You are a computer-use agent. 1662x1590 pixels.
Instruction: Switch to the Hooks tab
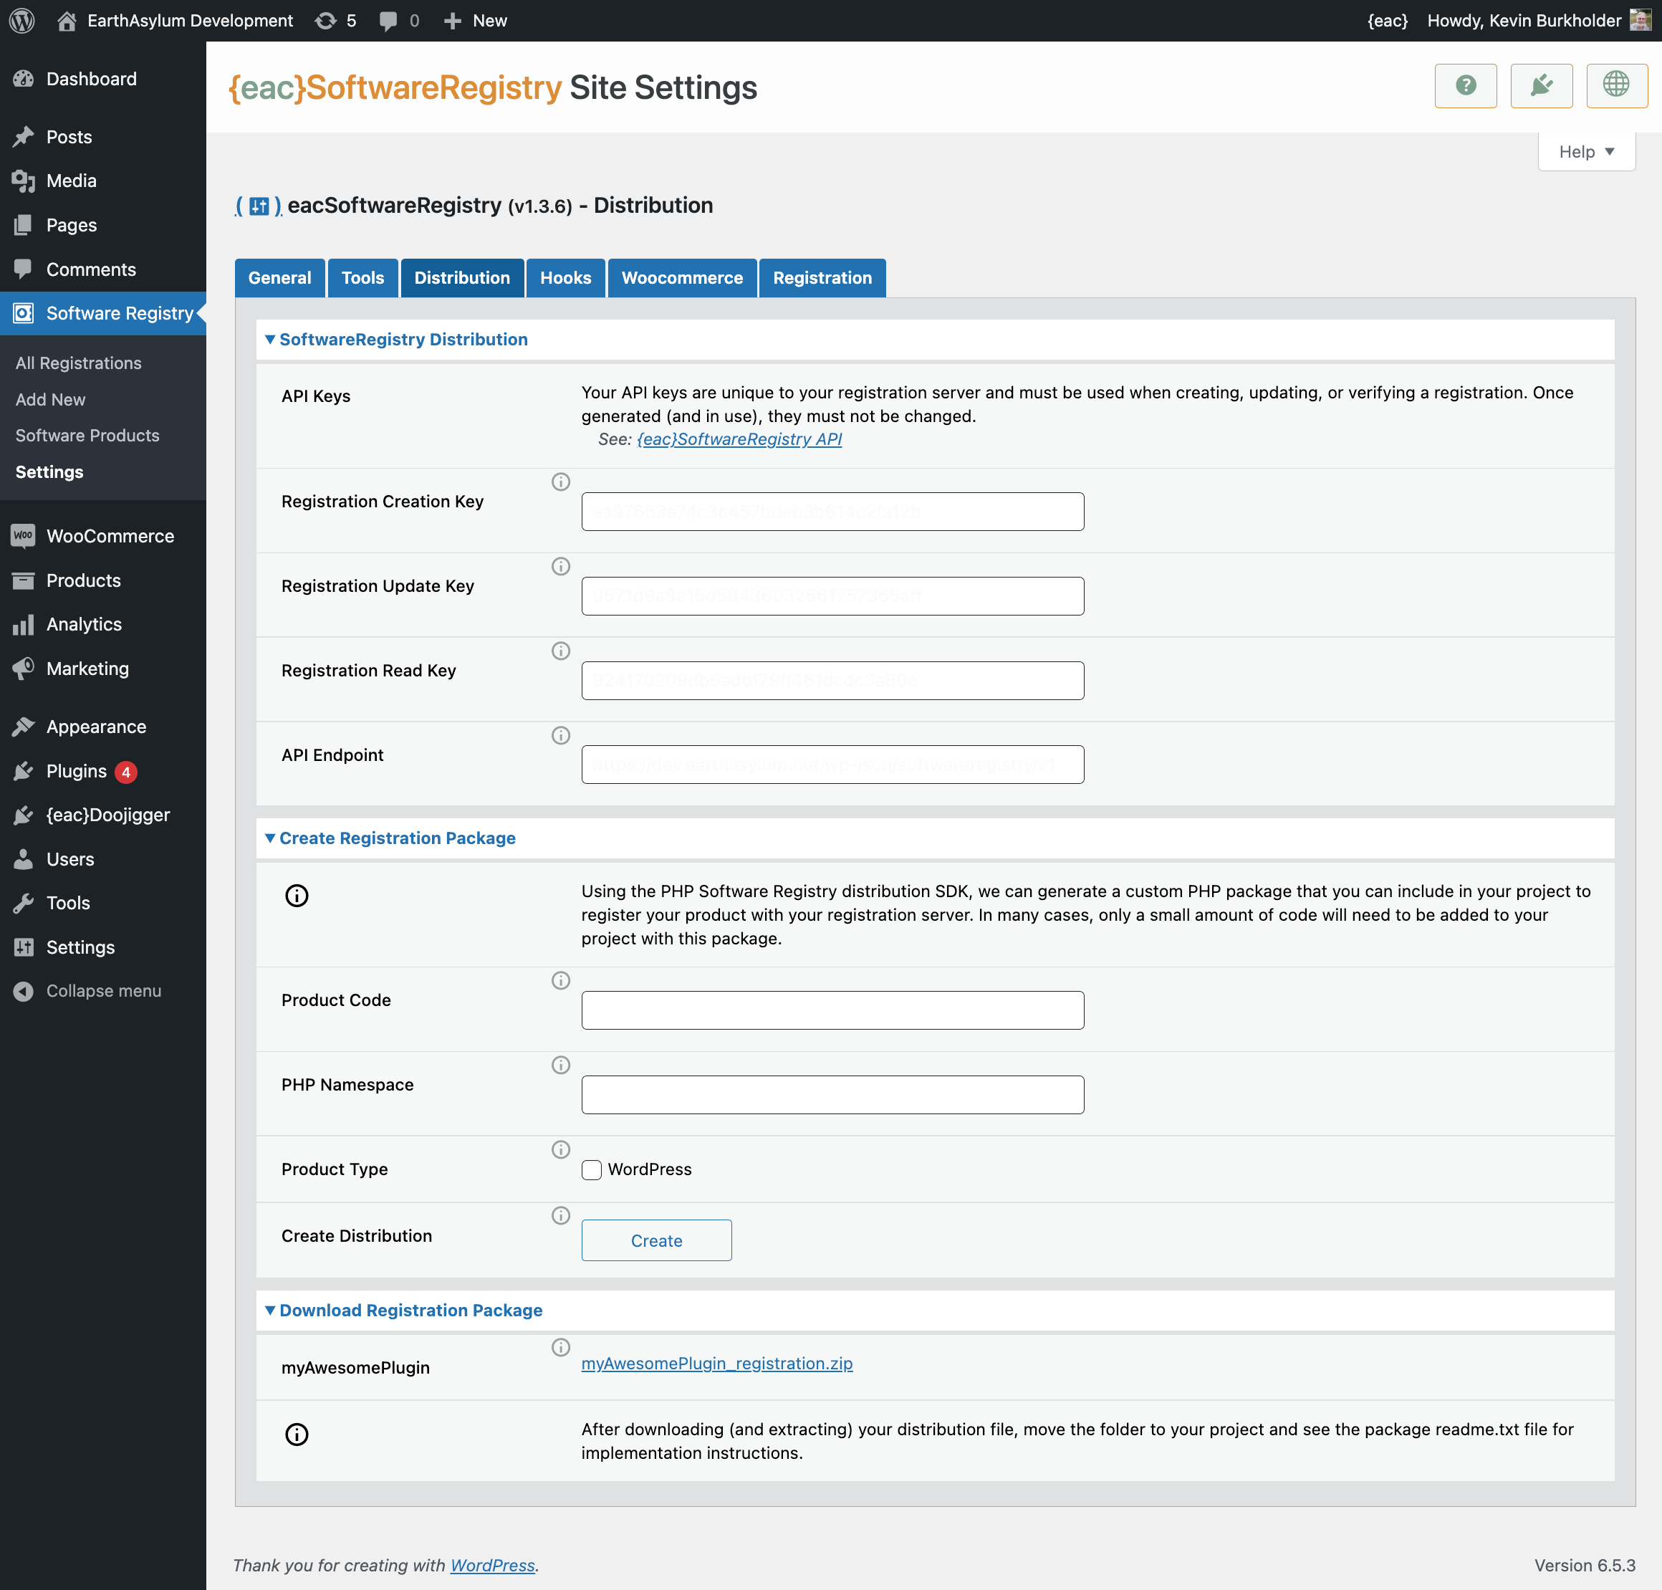(565, 278)
